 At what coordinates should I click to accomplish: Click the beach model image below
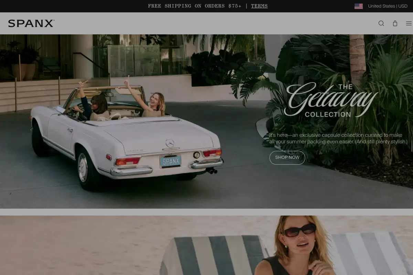pos(206,245)
